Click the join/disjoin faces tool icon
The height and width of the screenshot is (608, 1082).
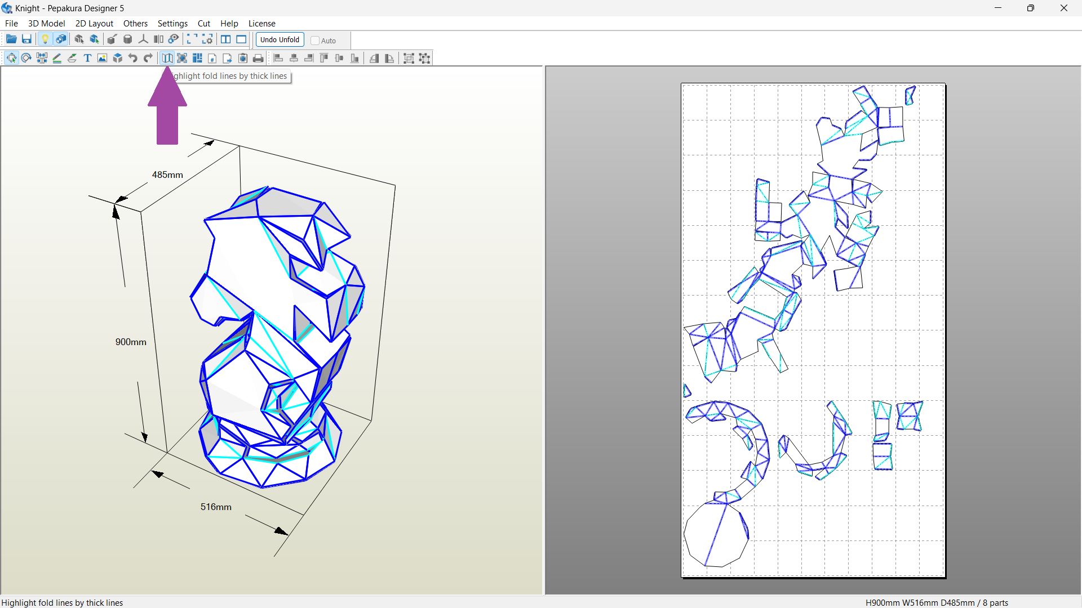pos(42,58)
